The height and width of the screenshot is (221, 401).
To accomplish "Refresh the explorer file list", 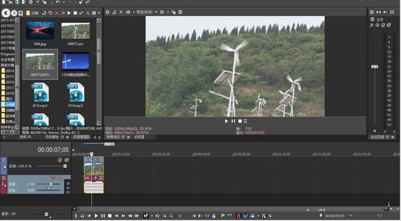I will (51, 13).
